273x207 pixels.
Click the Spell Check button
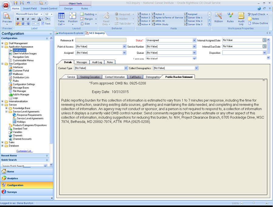click(x=258, y=14)
